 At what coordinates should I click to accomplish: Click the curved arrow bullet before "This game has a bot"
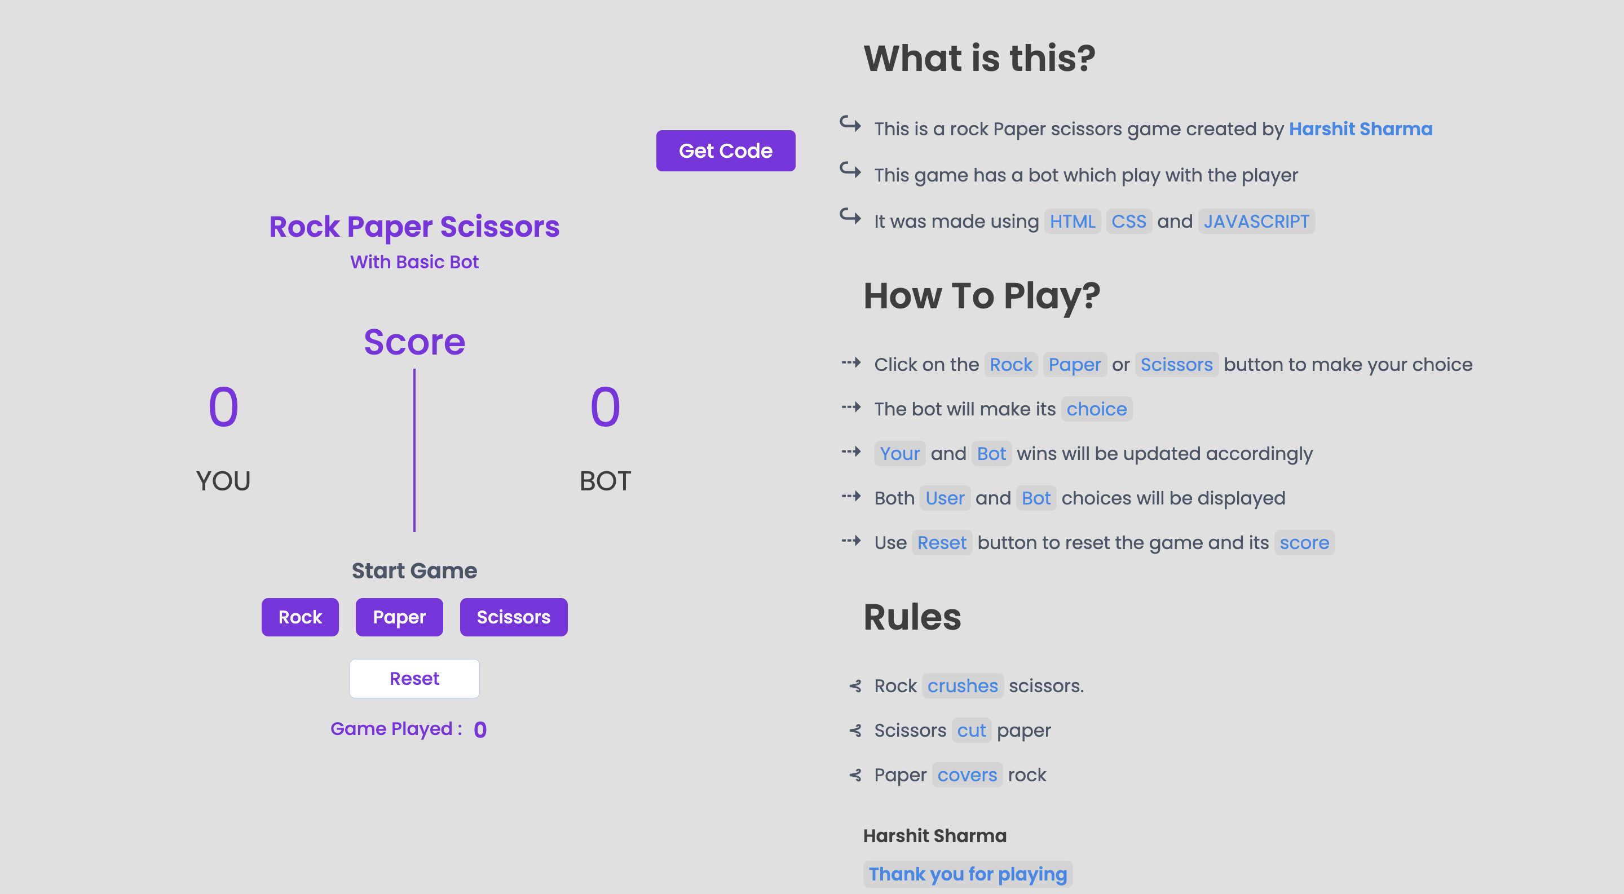tap(850, 170)
